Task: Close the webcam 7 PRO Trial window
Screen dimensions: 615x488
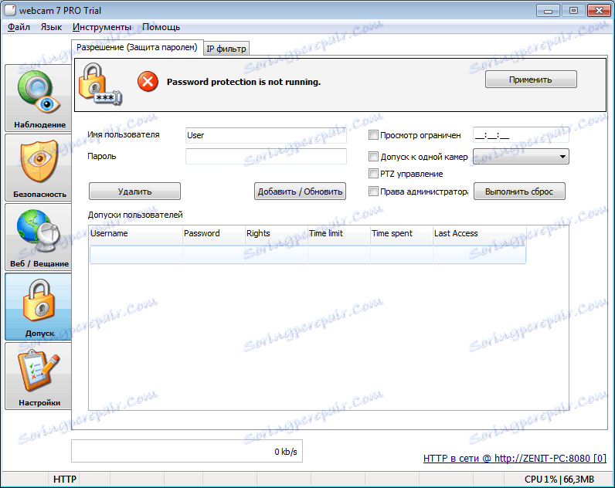Action: point(599,11)
